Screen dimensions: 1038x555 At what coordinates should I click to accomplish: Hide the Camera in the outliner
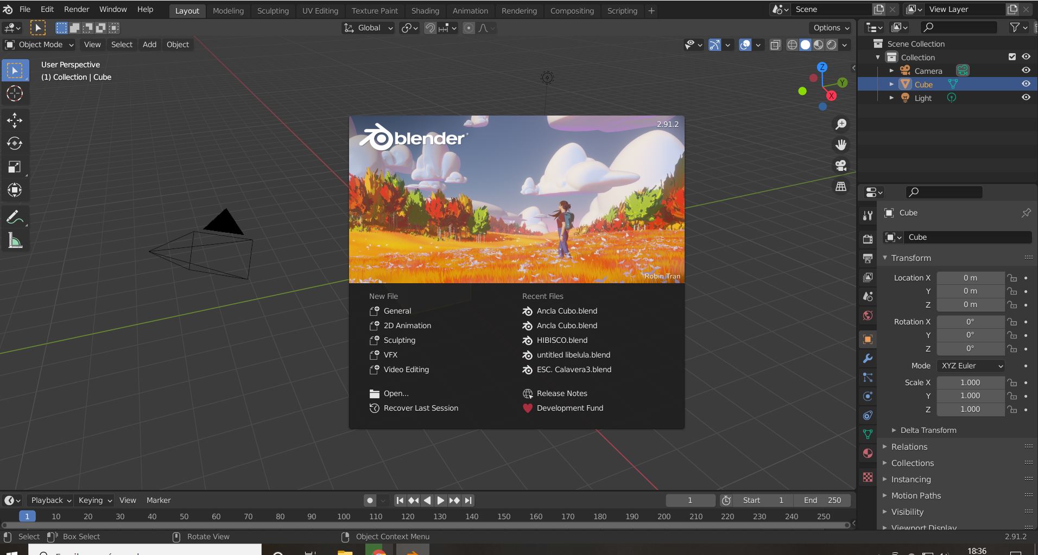click(x=1026, y=71)
